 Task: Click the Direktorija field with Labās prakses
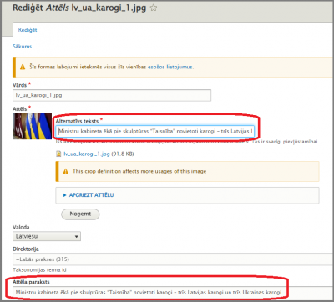(174, 259)
